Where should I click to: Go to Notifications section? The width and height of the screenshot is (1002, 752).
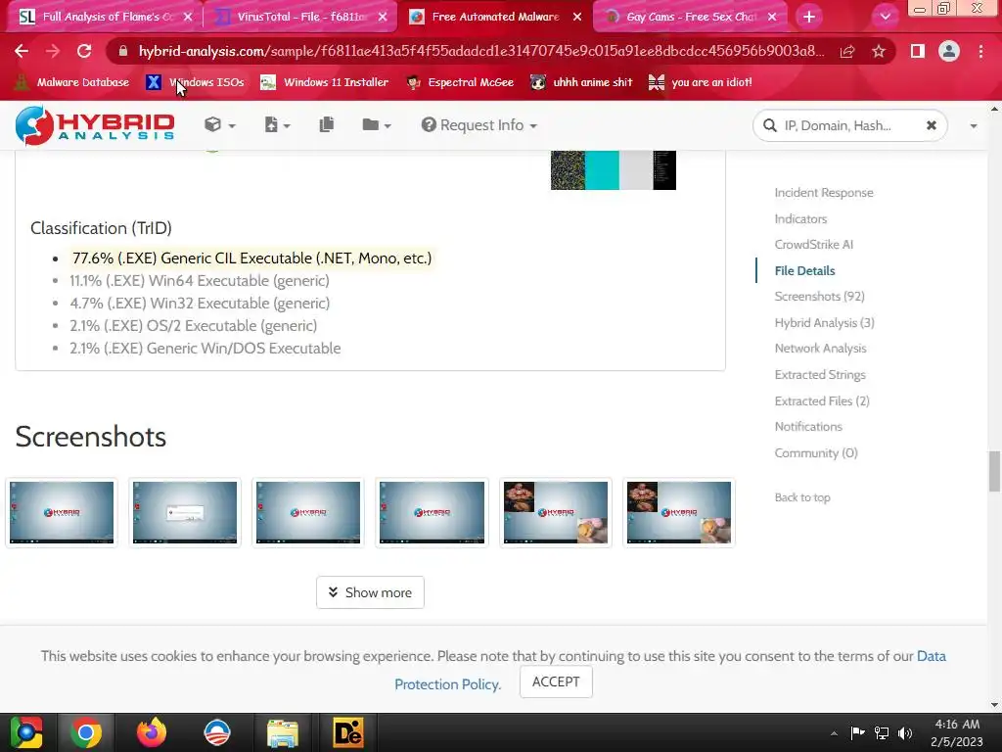tap(808, 427)
